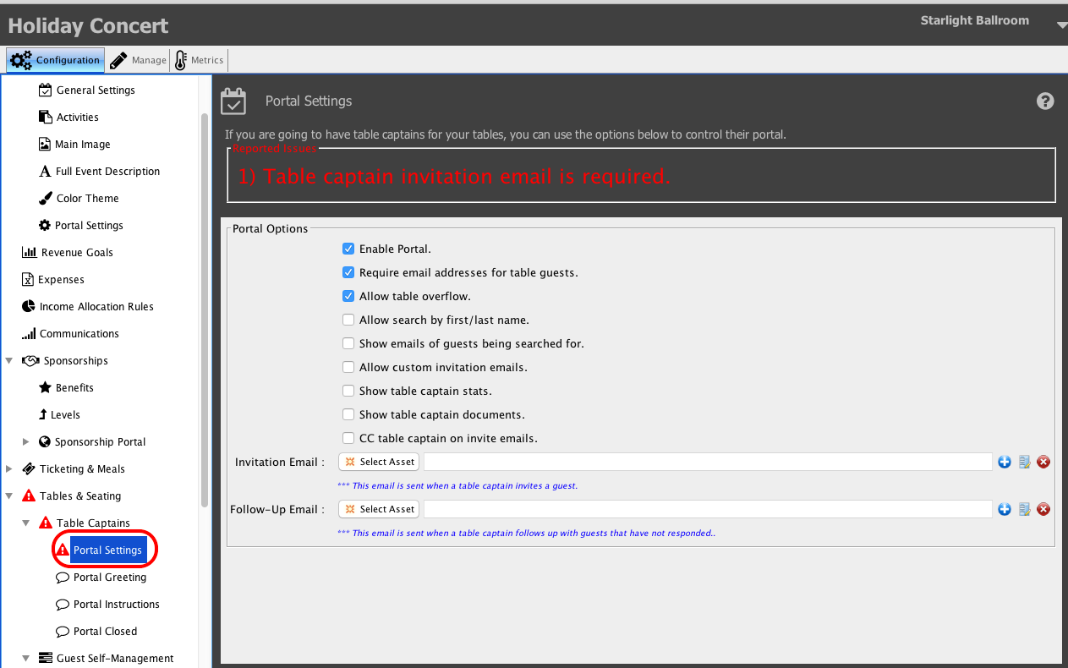Enable Allow custom invitation emails
Screen dimensions: 1068x668
(x=348, y=367)
